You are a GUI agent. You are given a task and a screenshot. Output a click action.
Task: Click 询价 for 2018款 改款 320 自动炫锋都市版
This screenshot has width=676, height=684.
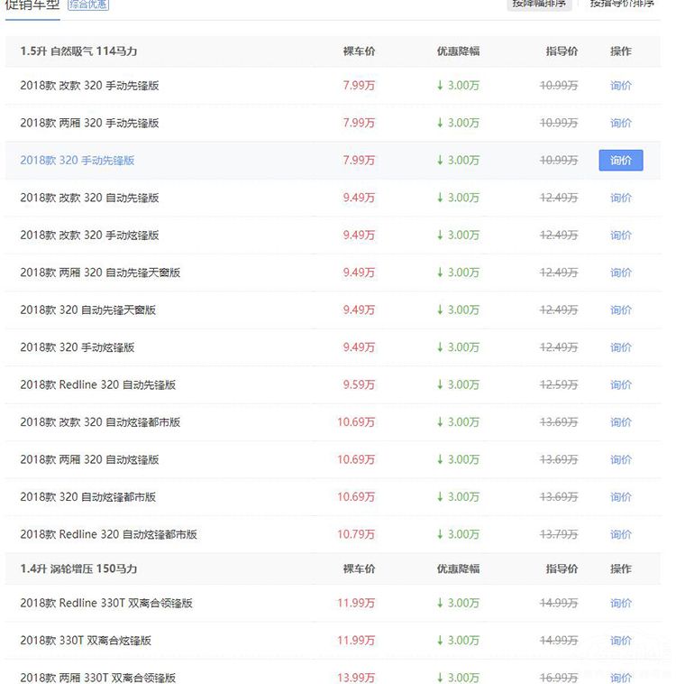pos(621,422)
